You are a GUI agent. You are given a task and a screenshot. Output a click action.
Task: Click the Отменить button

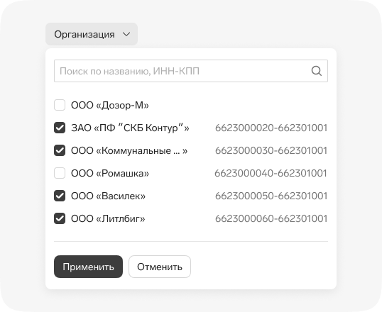160,267
